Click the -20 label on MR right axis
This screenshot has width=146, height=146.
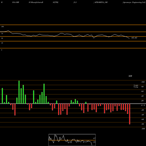142,110
